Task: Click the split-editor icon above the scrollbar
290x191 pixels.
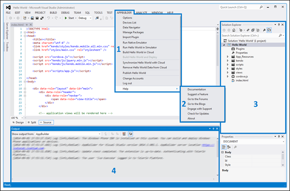Action: coord(217,29)
